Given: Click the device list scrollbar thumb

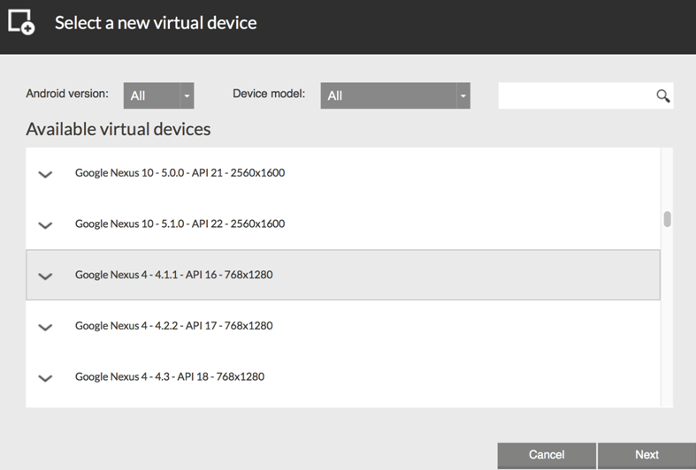Looking at the screenshot, I should (x=667, y=219).
